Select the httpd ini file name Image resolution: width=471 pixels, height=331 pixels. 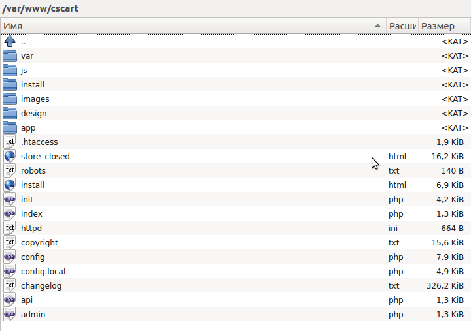click(x=31, y=228)
